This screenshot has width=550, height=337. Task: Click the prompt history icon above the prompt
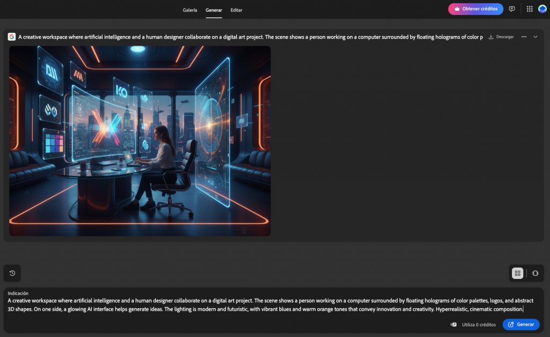12,273
